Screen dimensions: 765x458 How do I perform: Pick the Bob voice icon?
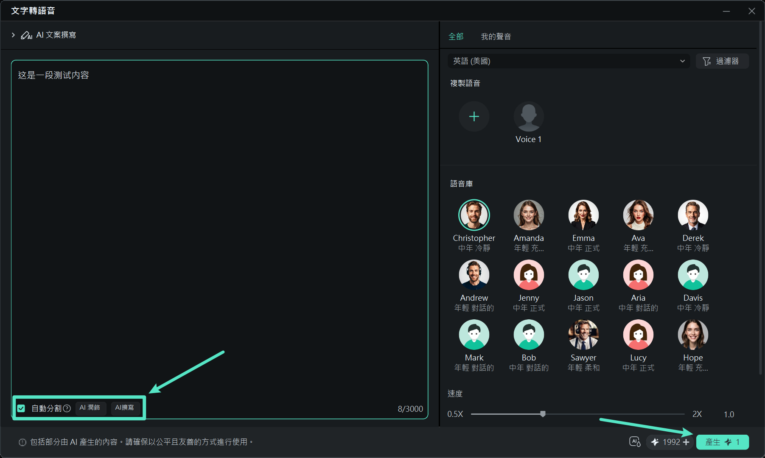529,335
